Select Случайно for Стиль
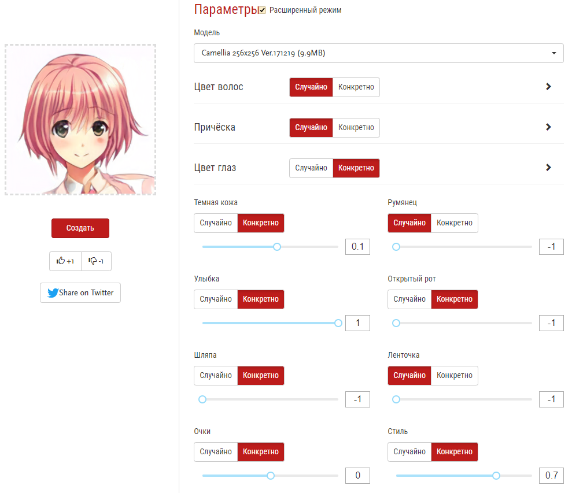 pyautogui.click(x=409, y=452)
